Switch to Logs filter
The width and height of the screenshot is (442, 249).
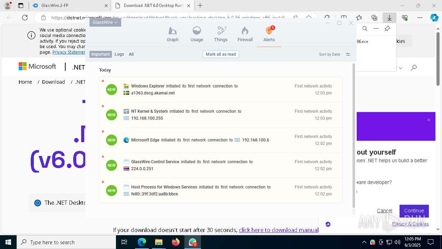119,54
